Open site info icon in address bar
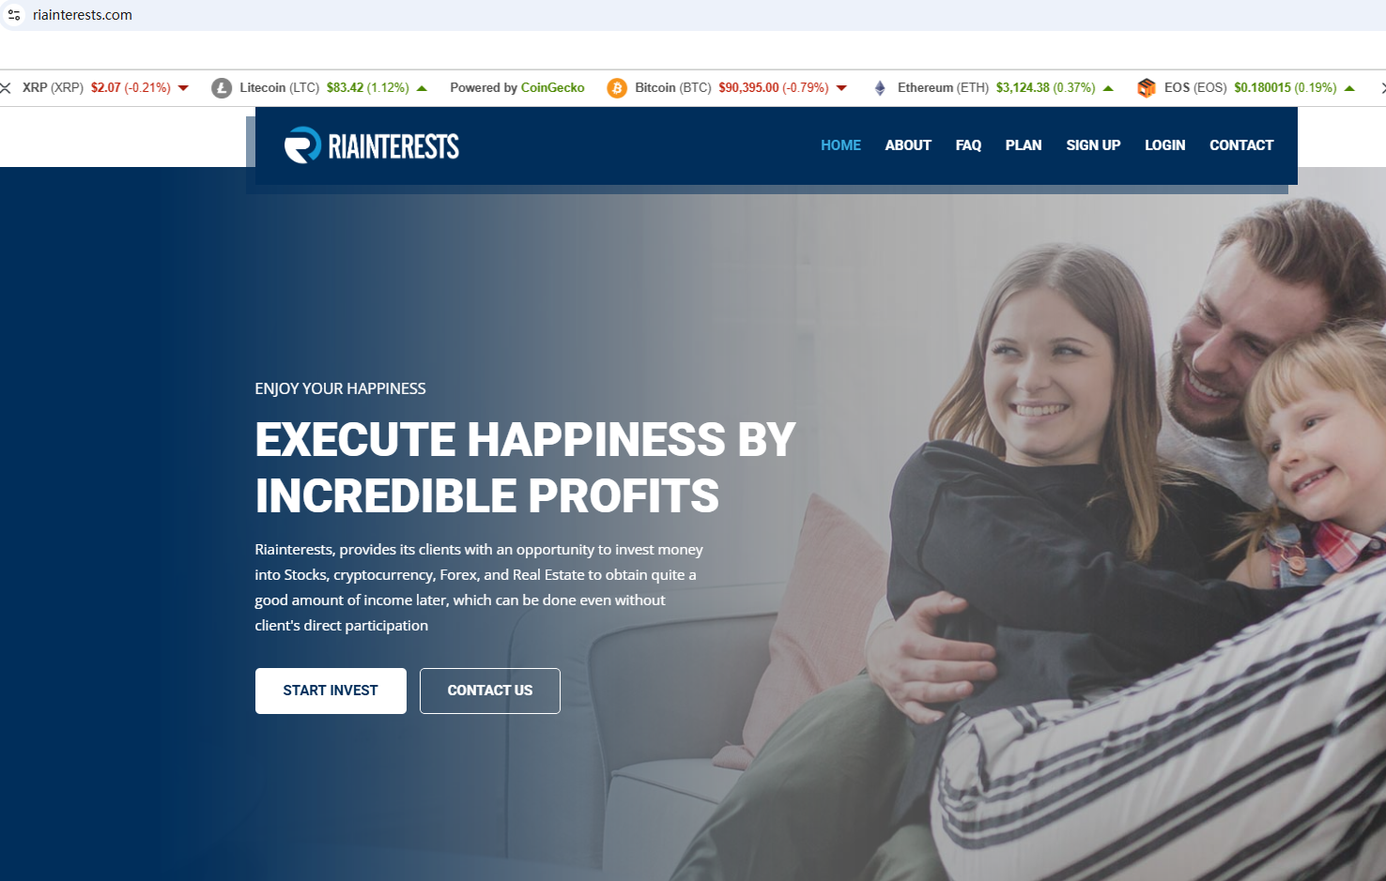Image resolution: width=1386 pixels, height=881 pixels. pyautogui.click(x=14, y=15)
